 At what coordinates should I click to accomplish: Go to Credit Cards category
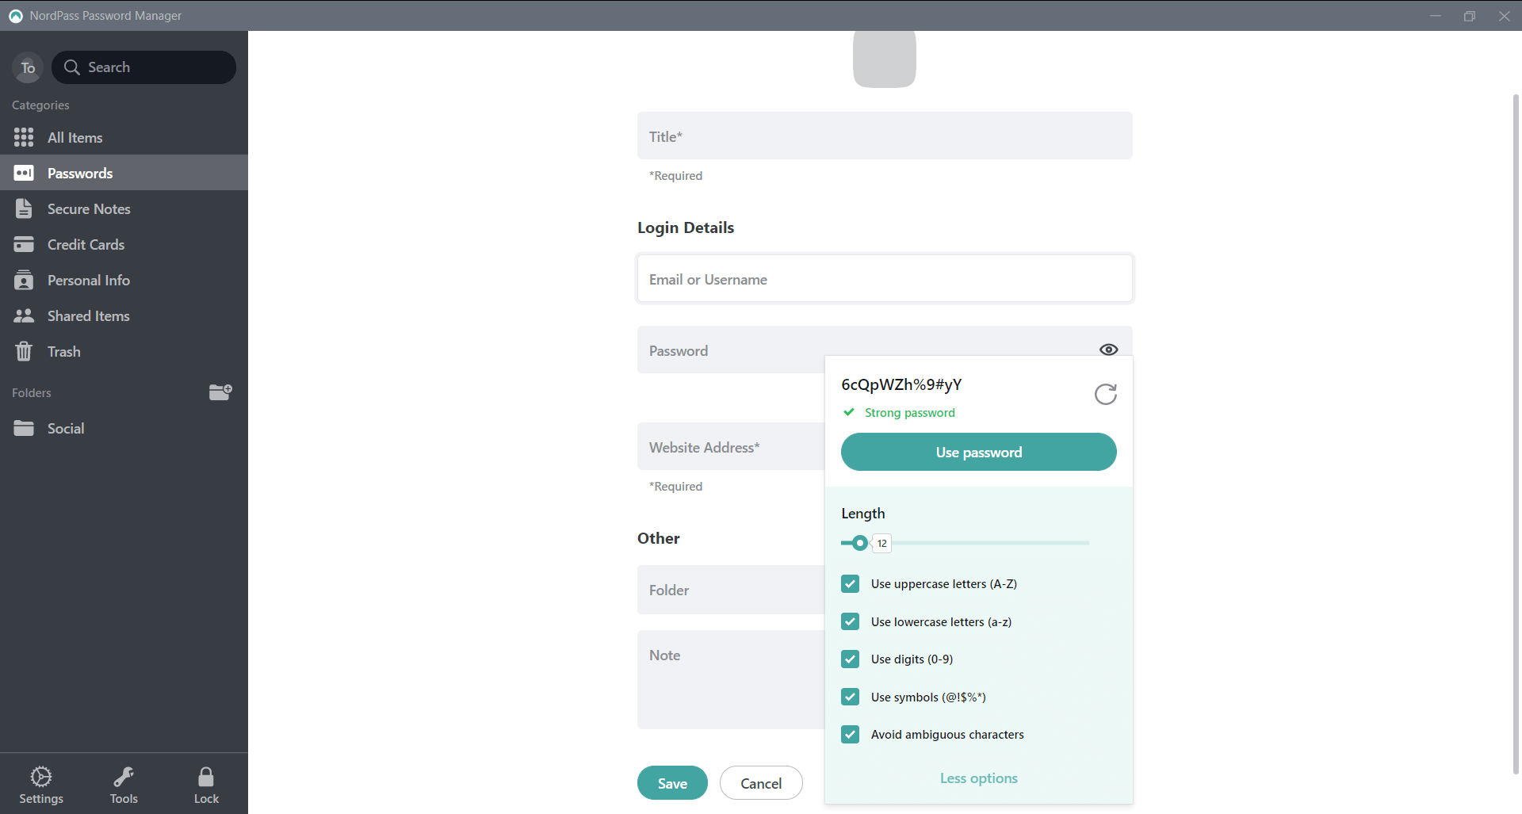click(86, 244)
